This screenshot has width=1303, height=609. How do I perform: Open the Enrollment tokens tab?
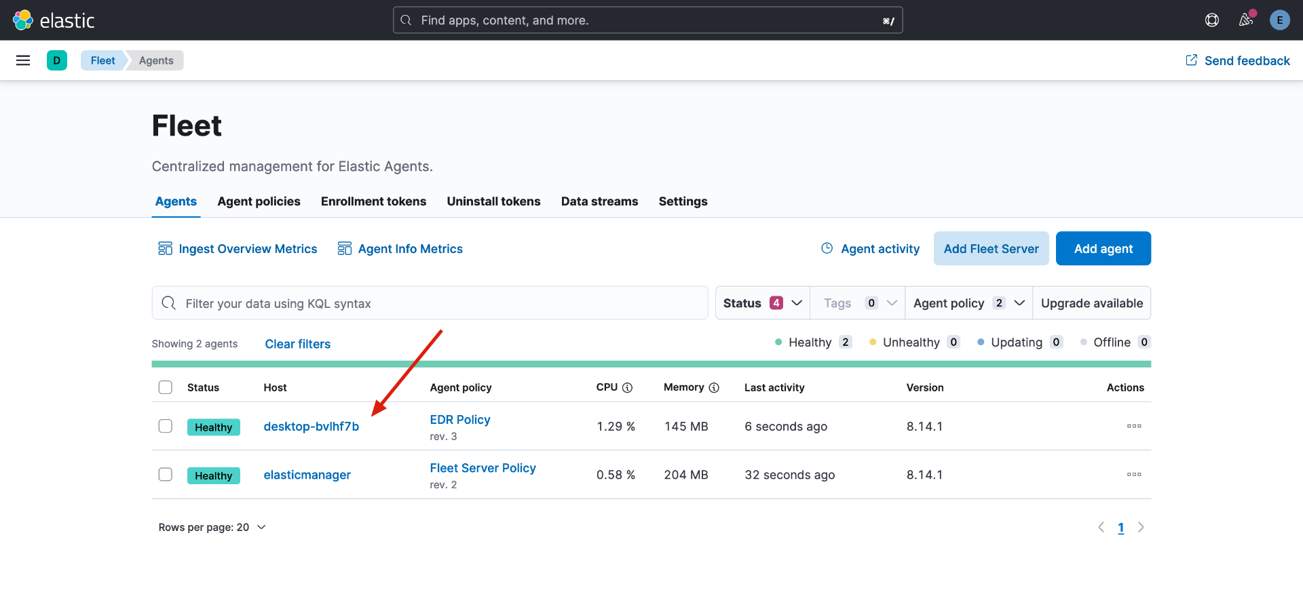tap(373, 201)
